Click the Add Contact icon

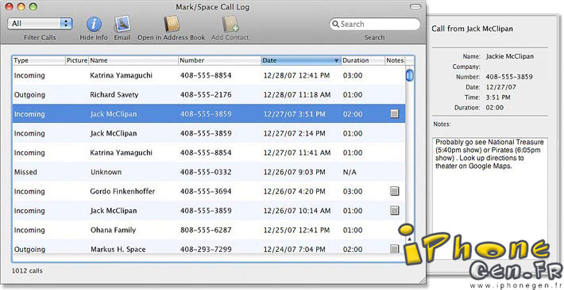[230, 24]
